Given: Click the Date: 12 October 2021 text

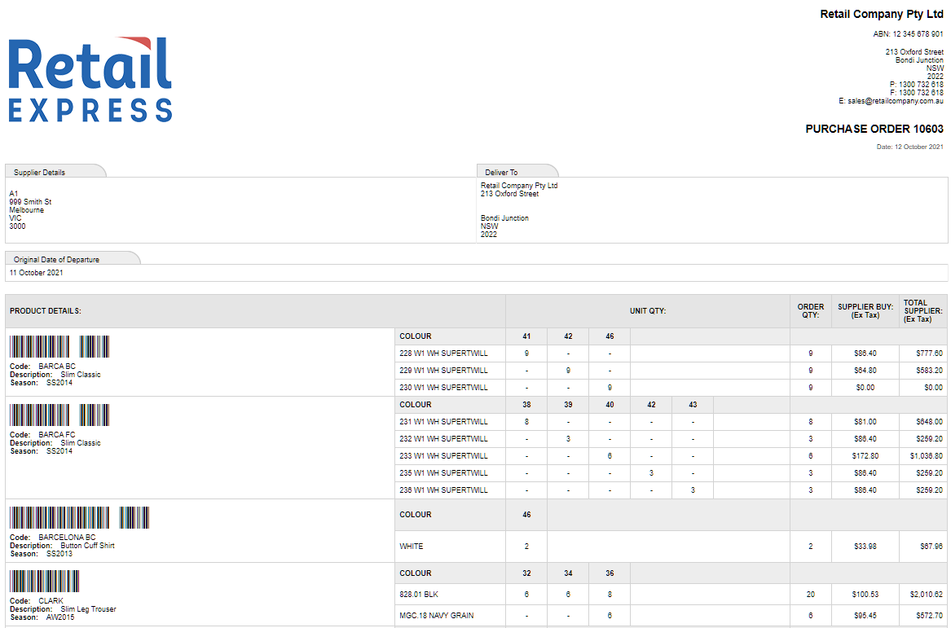Looking at the screenshot, I should pos(909,147).
